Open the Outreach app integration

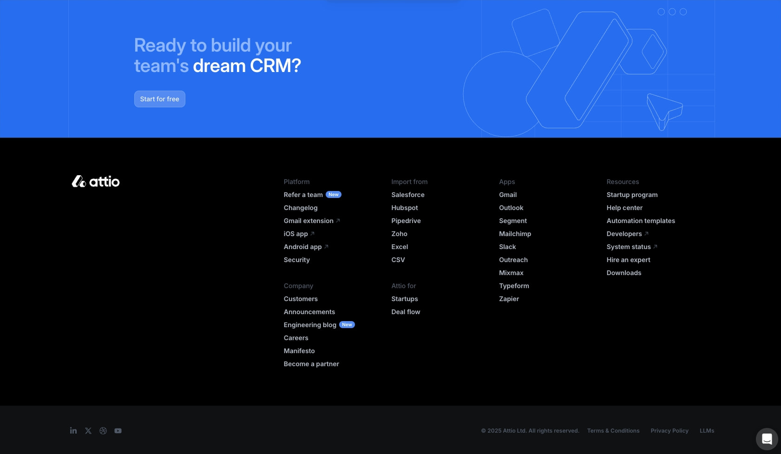tap(513, 260)
